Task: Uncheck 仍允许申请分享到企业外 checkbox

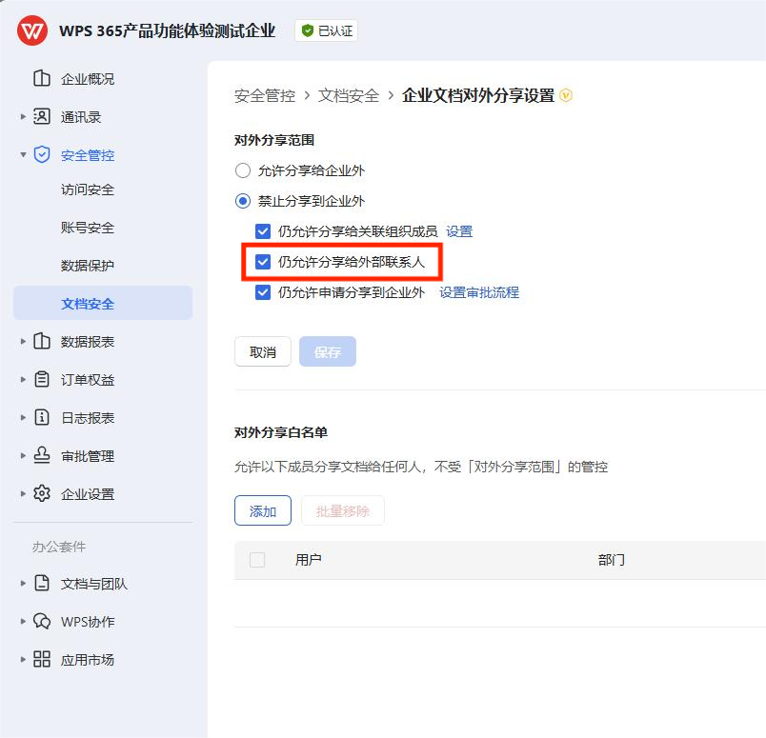Action: click(263, 292)
